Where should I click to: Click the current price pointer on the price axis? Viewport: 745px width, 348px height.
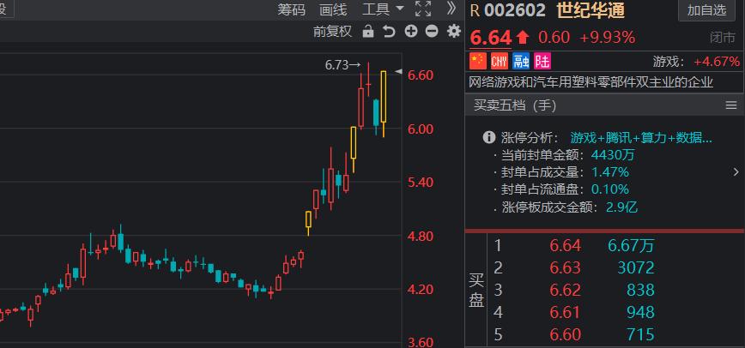398,72
